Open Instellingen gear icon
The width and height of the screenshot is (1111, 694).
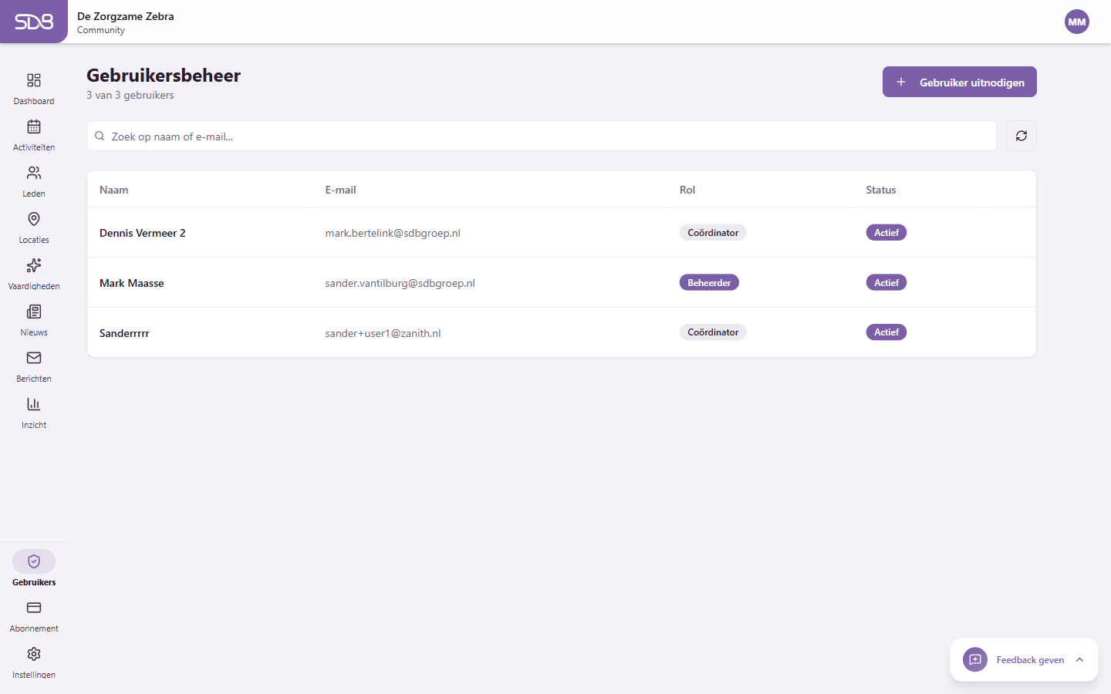(x=34, y=655)
